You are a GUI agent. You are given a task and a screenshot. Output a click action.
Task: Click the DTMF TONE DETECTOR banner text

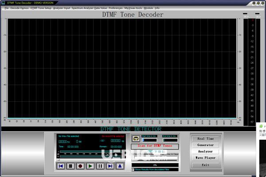click(x=131, y=129)
